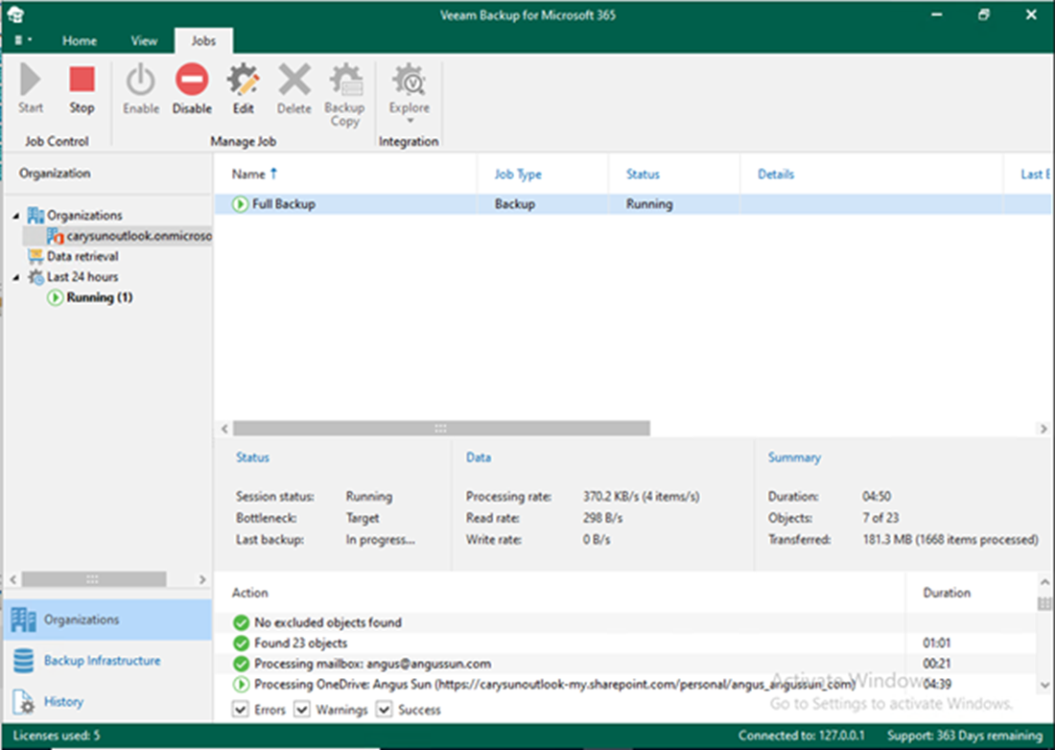Click the Data retrieval cart icon
This screenshot has width=1055, height=750.
coord(35,256)
